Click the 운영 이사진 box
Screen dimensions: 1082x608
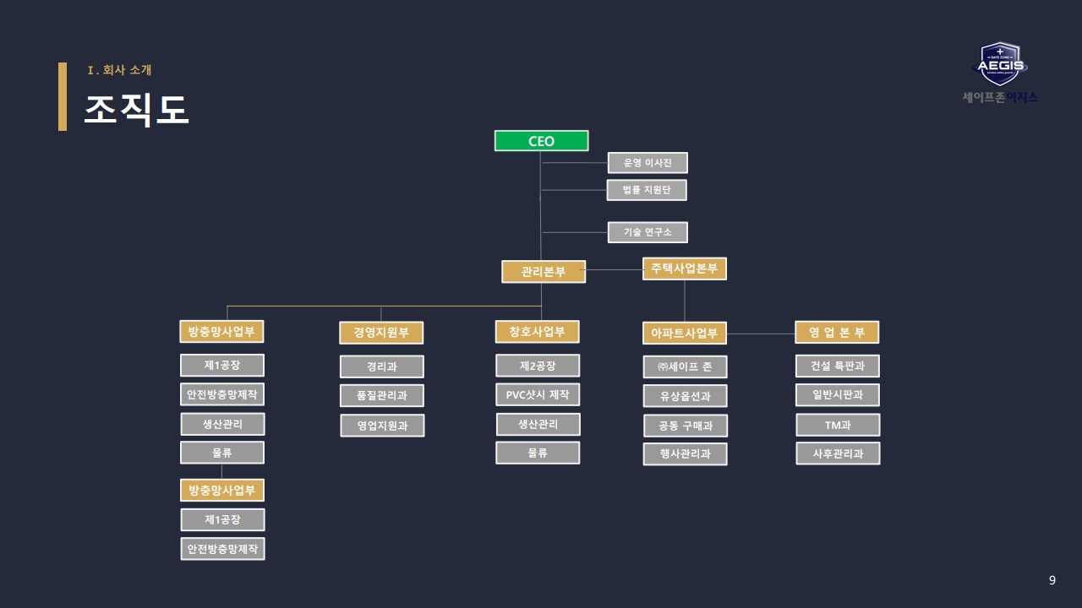(x=648, y=163)
